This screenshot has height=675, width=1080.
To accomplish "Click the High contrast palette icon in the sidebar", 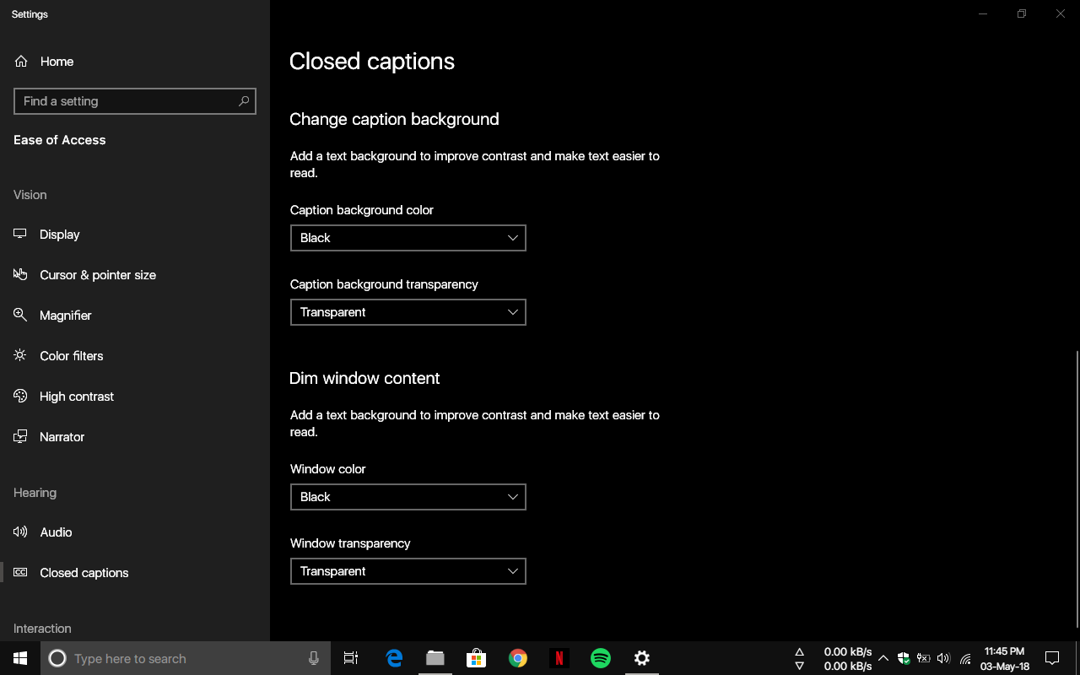I will pyautogui.click(x=20, y=396).
